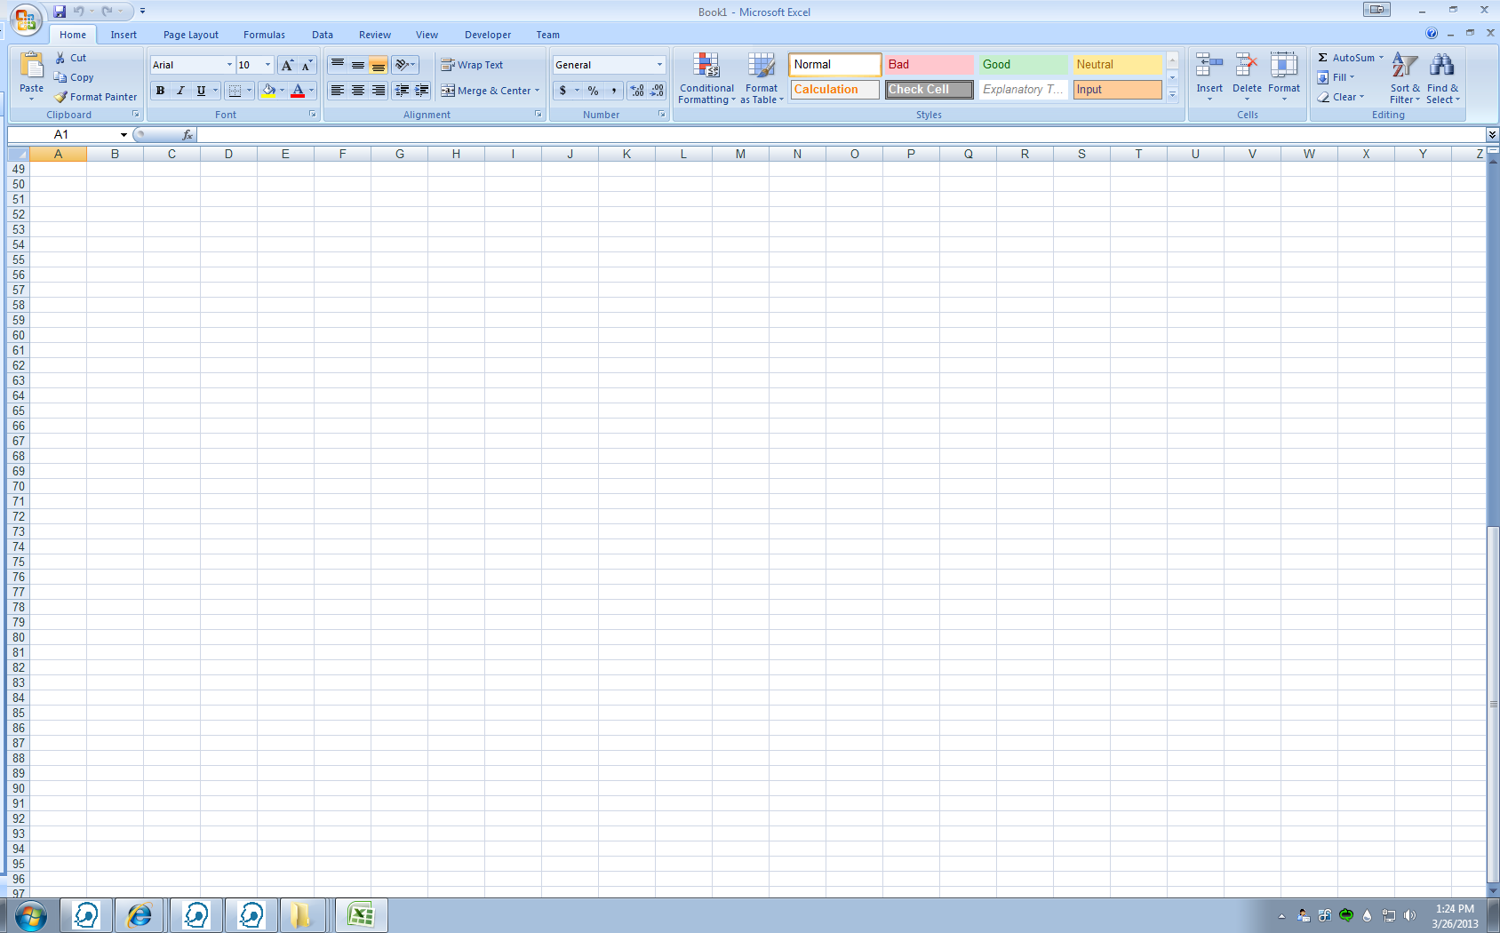Toggle Bold formatting
This screenshot has height=933, width=1500.
160,91
